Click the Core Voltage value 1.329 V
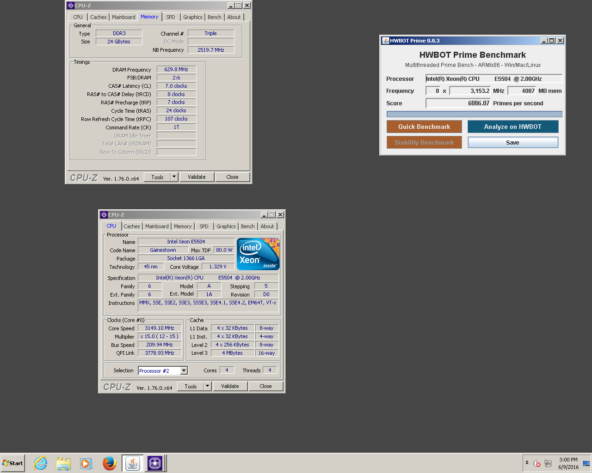The height and width of the screenshot is (473, 592). (218, 267)
